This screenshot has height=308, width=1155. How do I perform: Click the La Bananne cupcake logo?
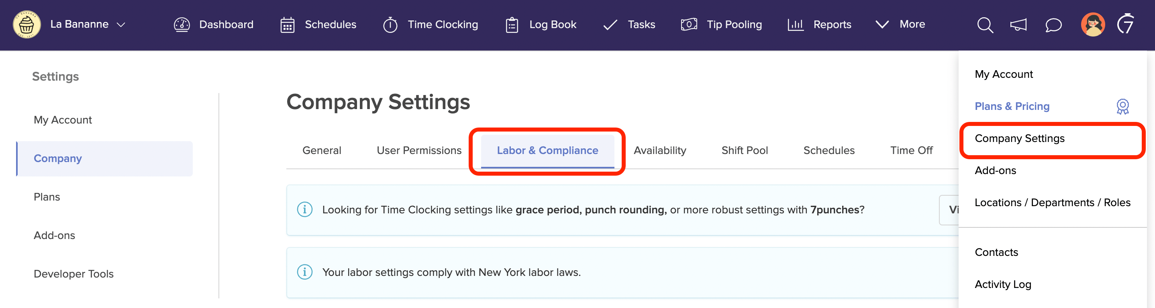point(27,24)
